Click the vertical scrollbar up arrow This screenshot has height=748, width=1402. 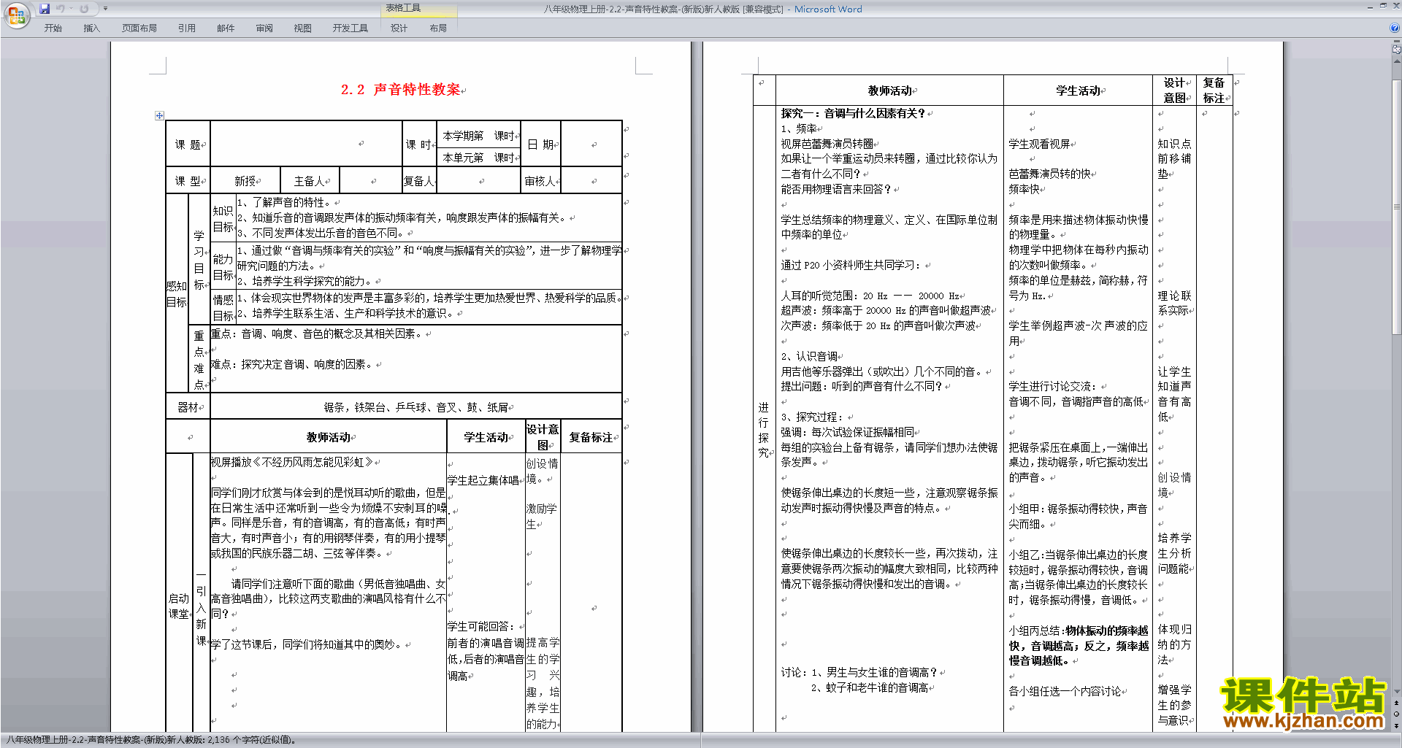coord(1397,61)
